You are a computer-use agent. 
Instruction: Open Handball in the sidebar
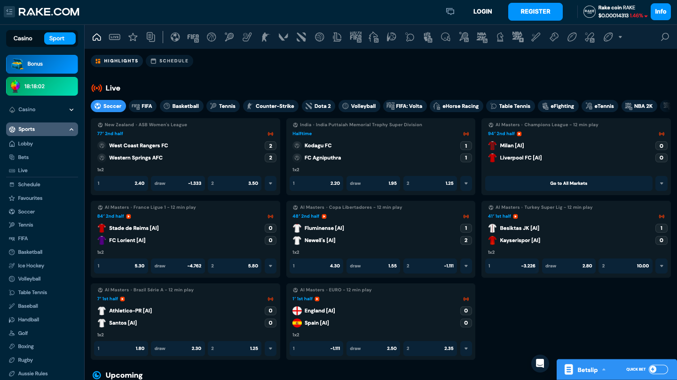coord(28,319)
